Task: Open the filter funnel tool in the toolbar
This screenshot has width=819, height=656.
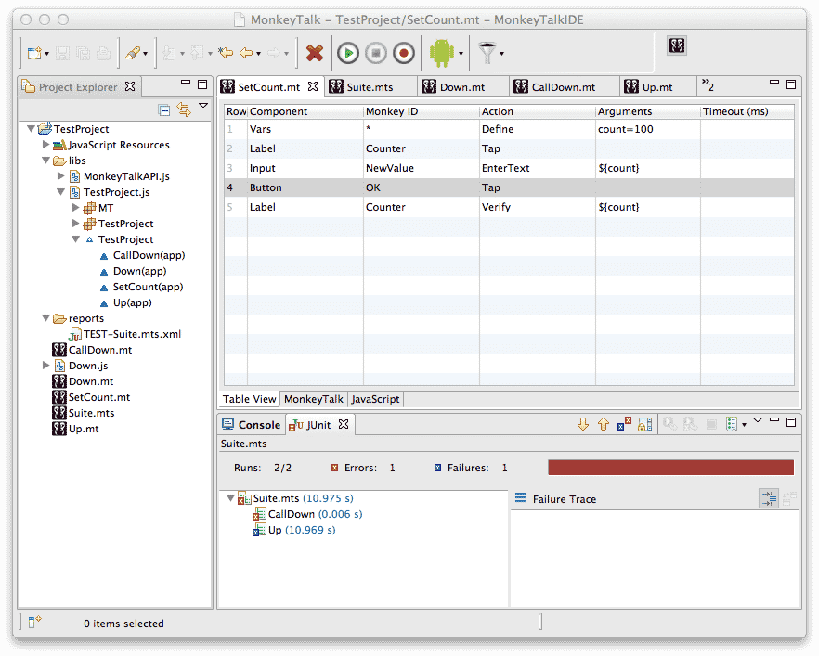Action: point(487,53)
